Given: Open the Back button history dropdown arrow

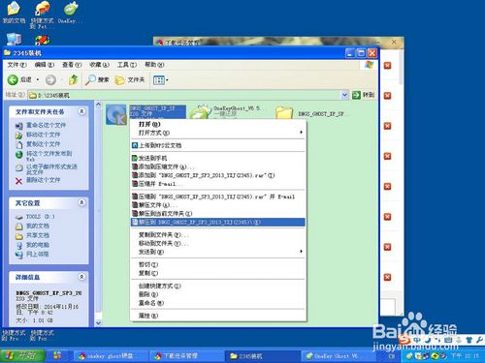Looking at the screenshot, I should pyautogui.click(x=38, y=79).
